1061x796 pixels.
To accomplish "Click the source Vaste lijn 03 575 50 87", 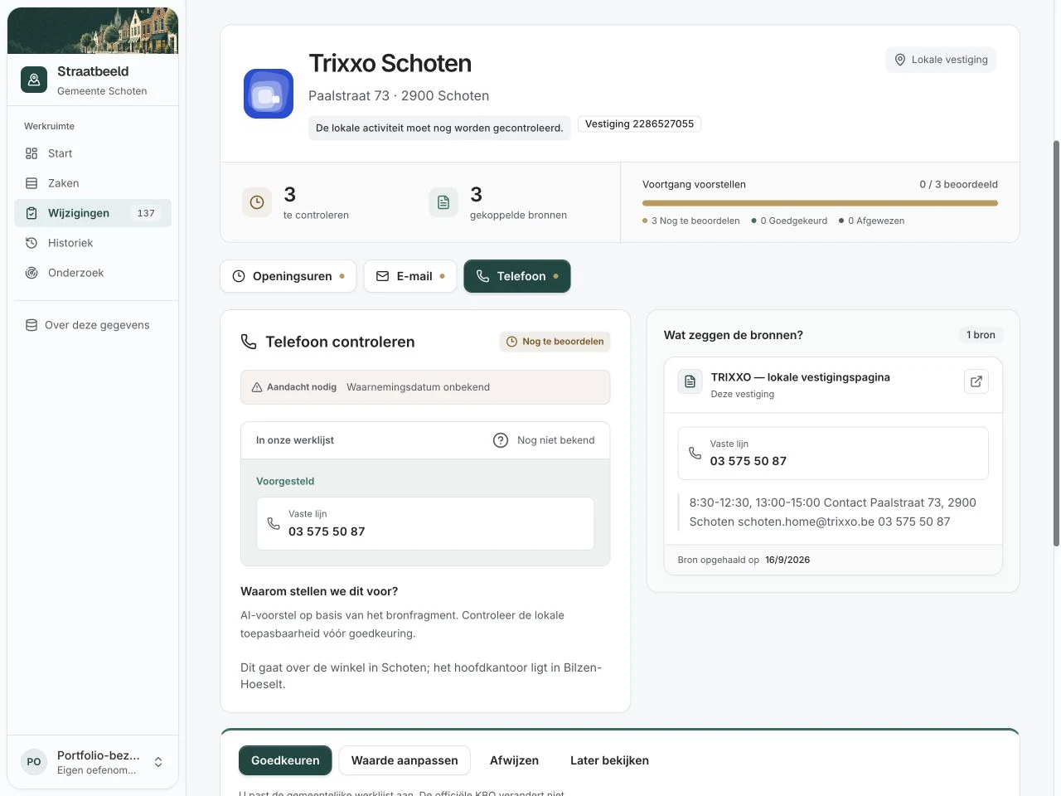I will pyautogui.click(x=833, y=454).
